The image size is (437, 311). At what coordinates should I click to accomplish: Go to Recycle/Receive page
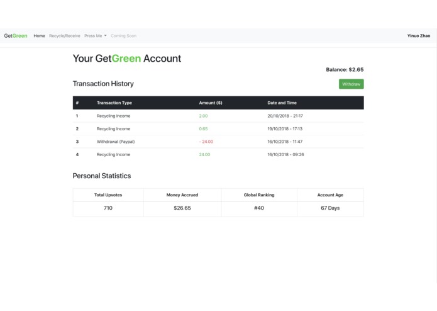click(65, 36)
